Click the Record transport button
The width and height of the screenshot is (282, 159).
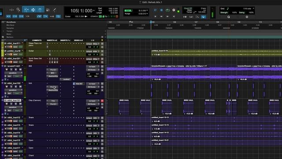(x=174, y=10)
